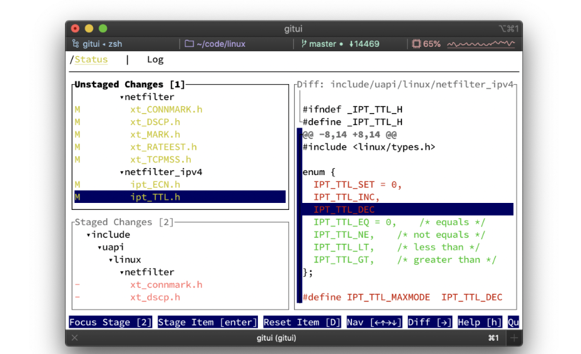
Task: Click the @@ -8,14 +8,14 @@ hunk header
Action: 350,135
